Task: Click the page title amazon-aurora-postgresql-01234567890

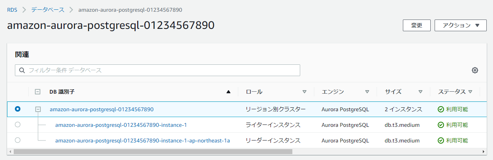Action: (x=111, y=25)
